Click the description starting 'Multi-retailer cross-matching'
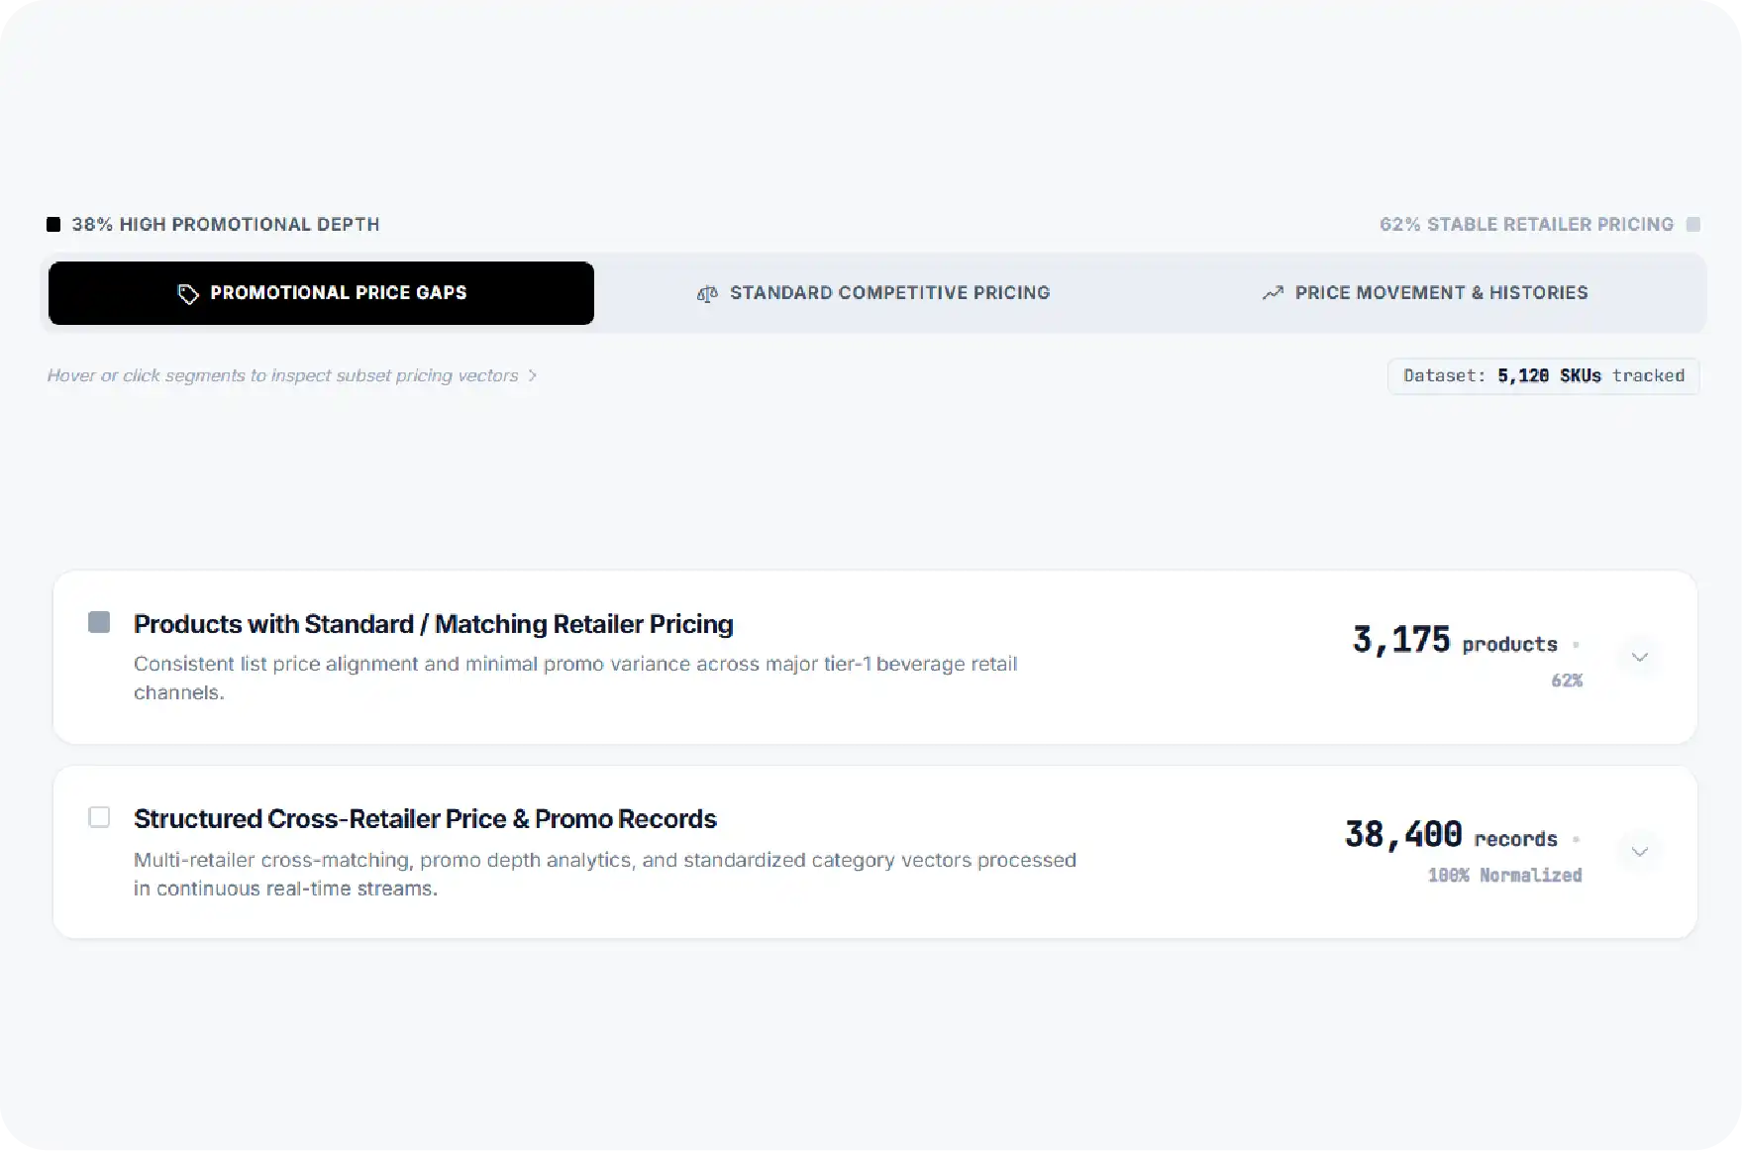Image resolution: width=1742 pixels, height=1152 pixels. [x=605, y=874]
